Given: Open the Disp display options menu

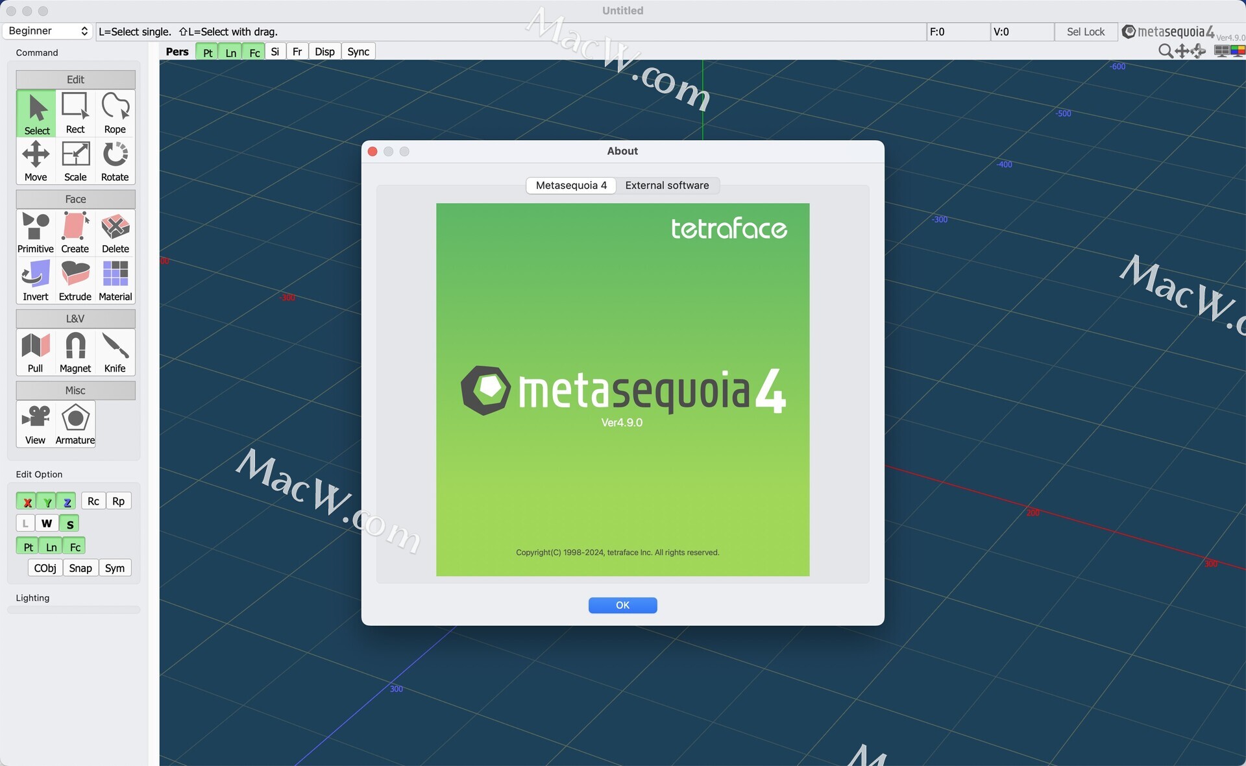Looking at the screenshot, I should (x=324, y=52).
